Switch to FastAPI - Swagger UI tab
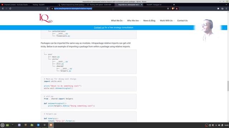Viewport: 229px width, 128px height. point(154,5)
